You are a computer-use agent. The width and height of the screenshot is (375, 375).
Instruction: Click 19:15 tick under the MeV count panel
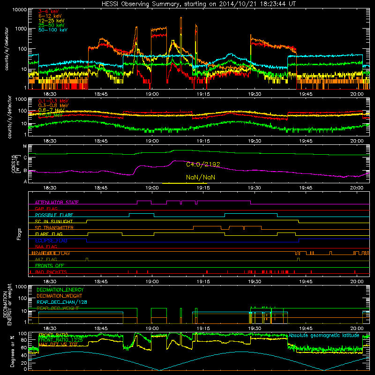click(x=203, y=141)
